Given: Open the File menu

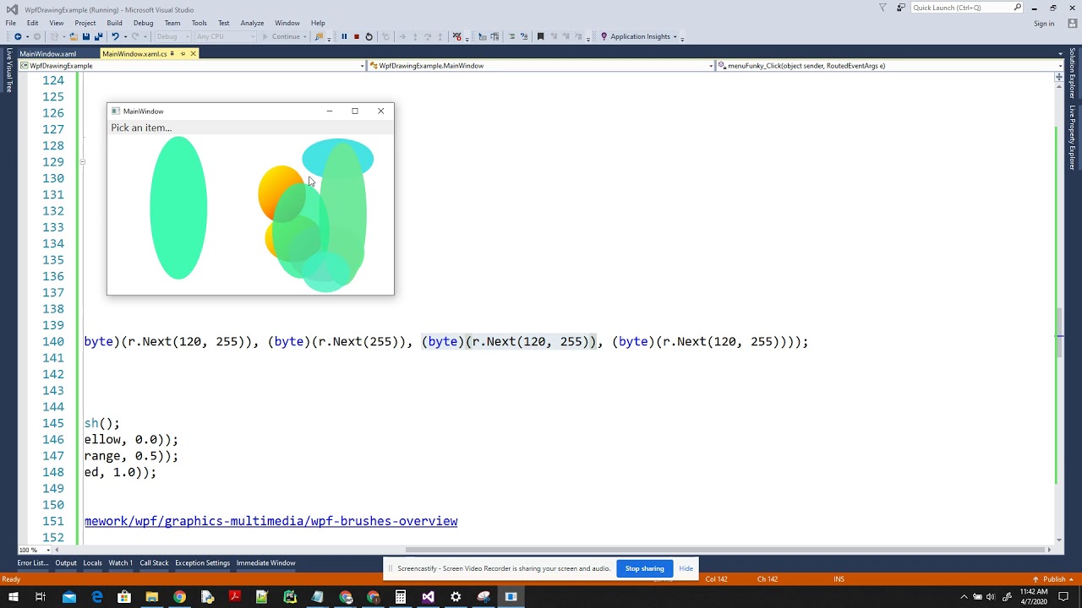Looking at the screenshot, I should 10,23.
